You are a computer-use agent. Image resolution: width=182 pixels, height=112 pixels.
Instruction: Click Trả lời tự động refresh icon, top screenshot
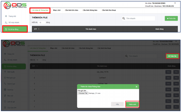click(x=6, y=29)
